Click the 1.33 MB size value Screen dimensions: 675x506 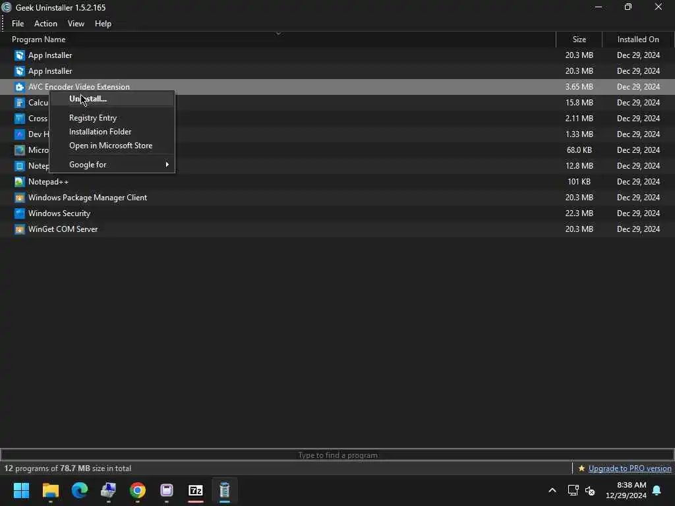click(x=579, y=134)
